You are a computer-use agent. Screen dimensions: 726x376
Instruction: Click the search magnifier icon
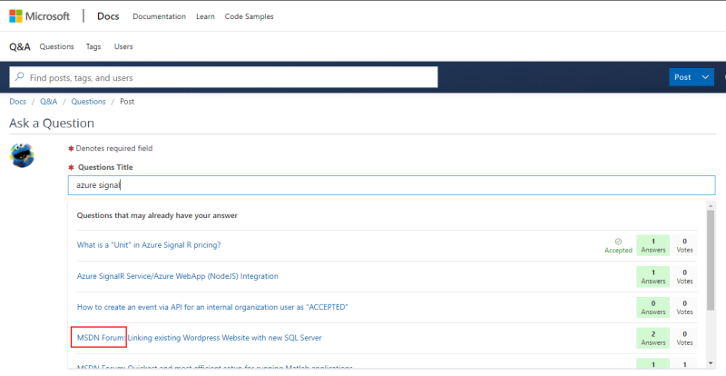(x=19, y=78)
